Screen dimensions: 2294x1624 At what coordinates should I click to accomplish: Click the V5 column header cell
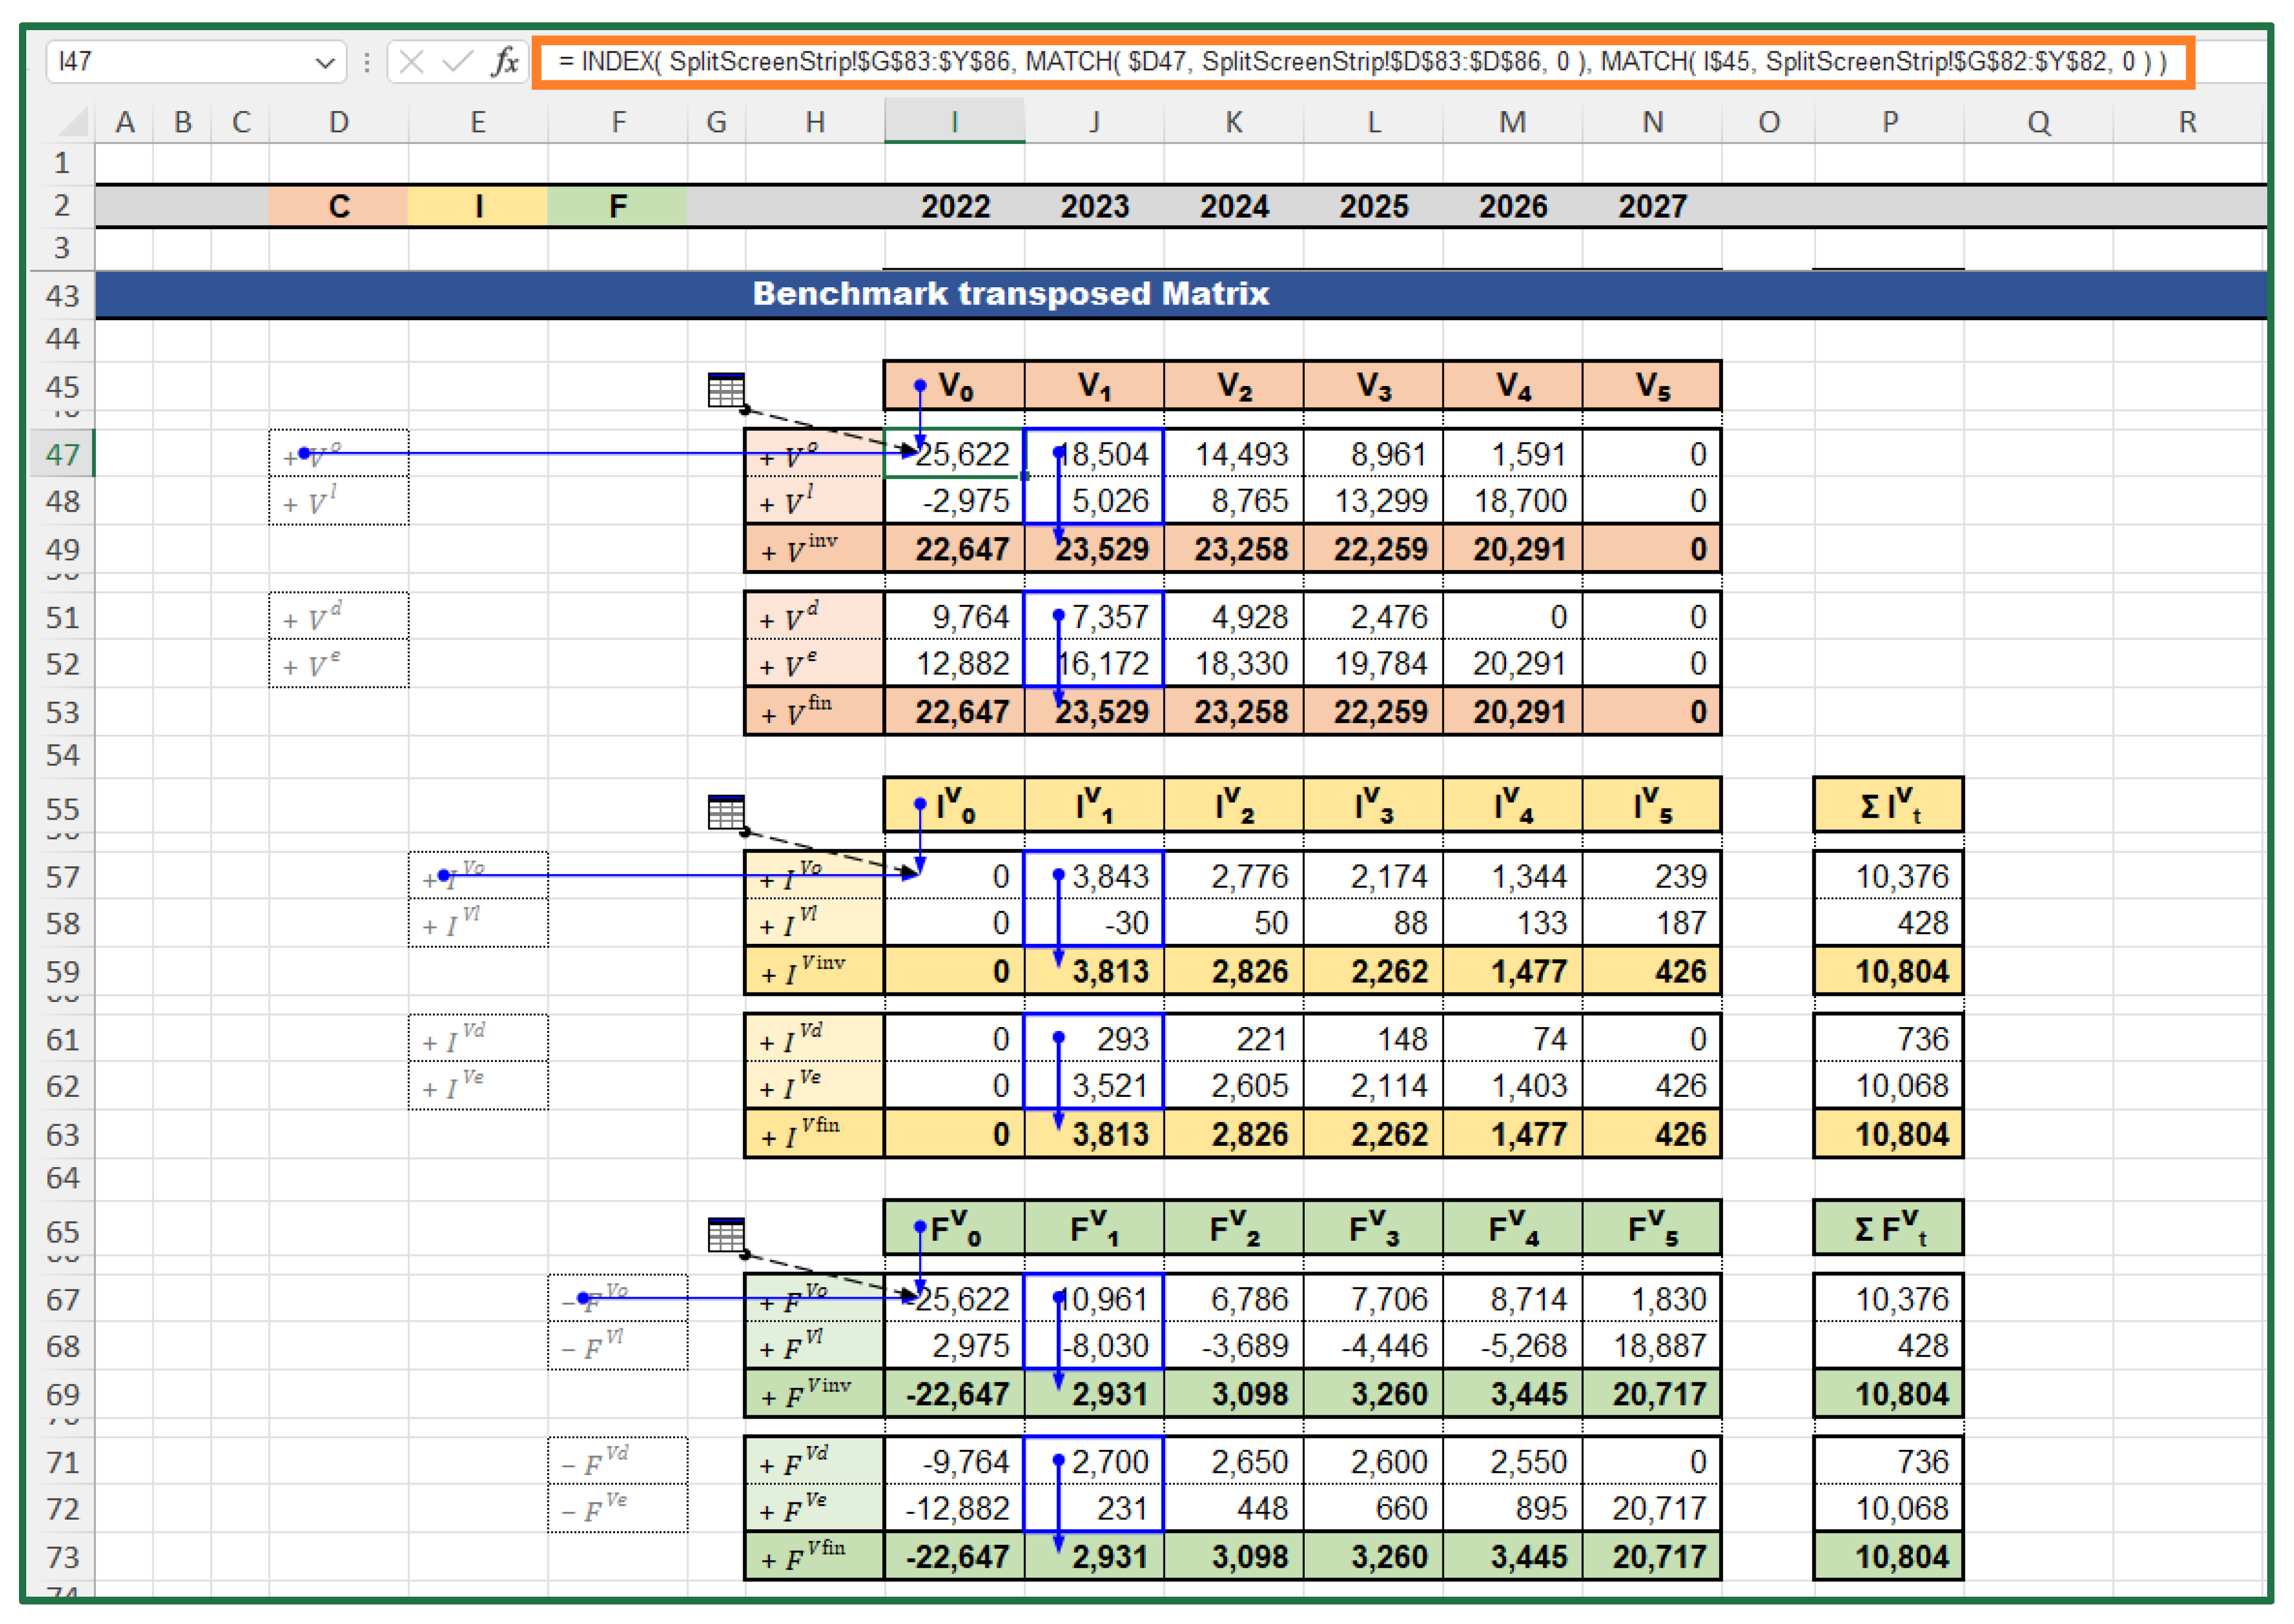tap(1652, 386)
